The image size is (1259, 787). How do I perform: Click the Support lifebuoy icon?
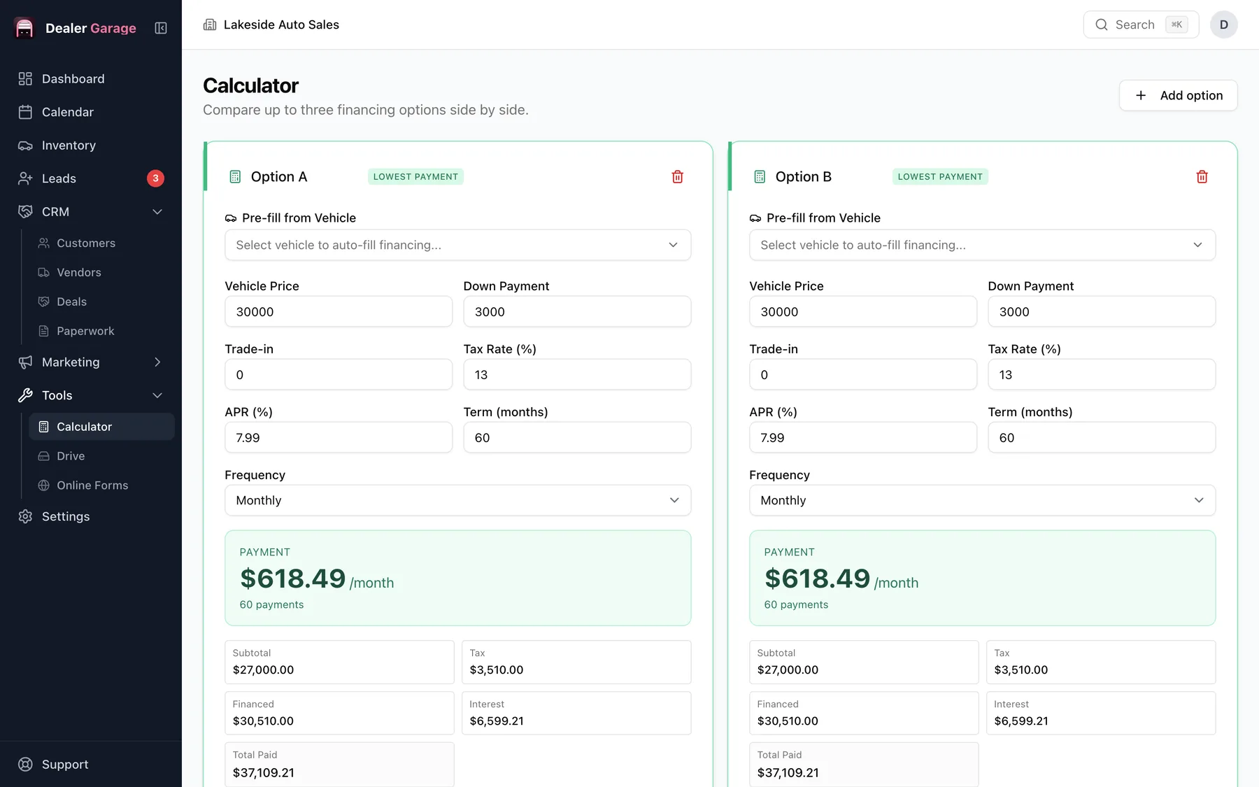click(25, 765)
